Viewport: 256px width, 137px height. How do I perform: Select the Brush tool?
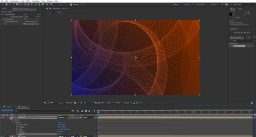coord(36,4)
